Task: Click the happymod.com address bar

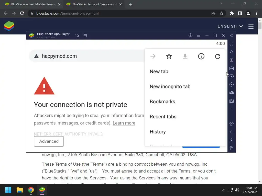Action: (x=87, y=56)
